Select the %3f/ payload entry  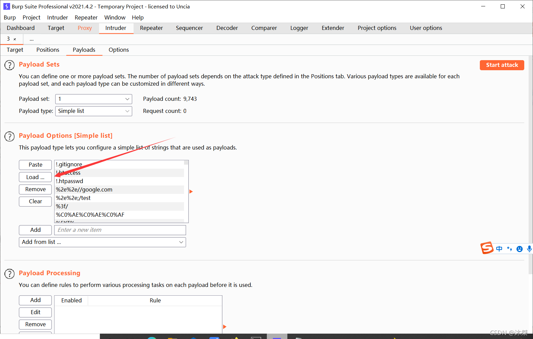(119, 206)
